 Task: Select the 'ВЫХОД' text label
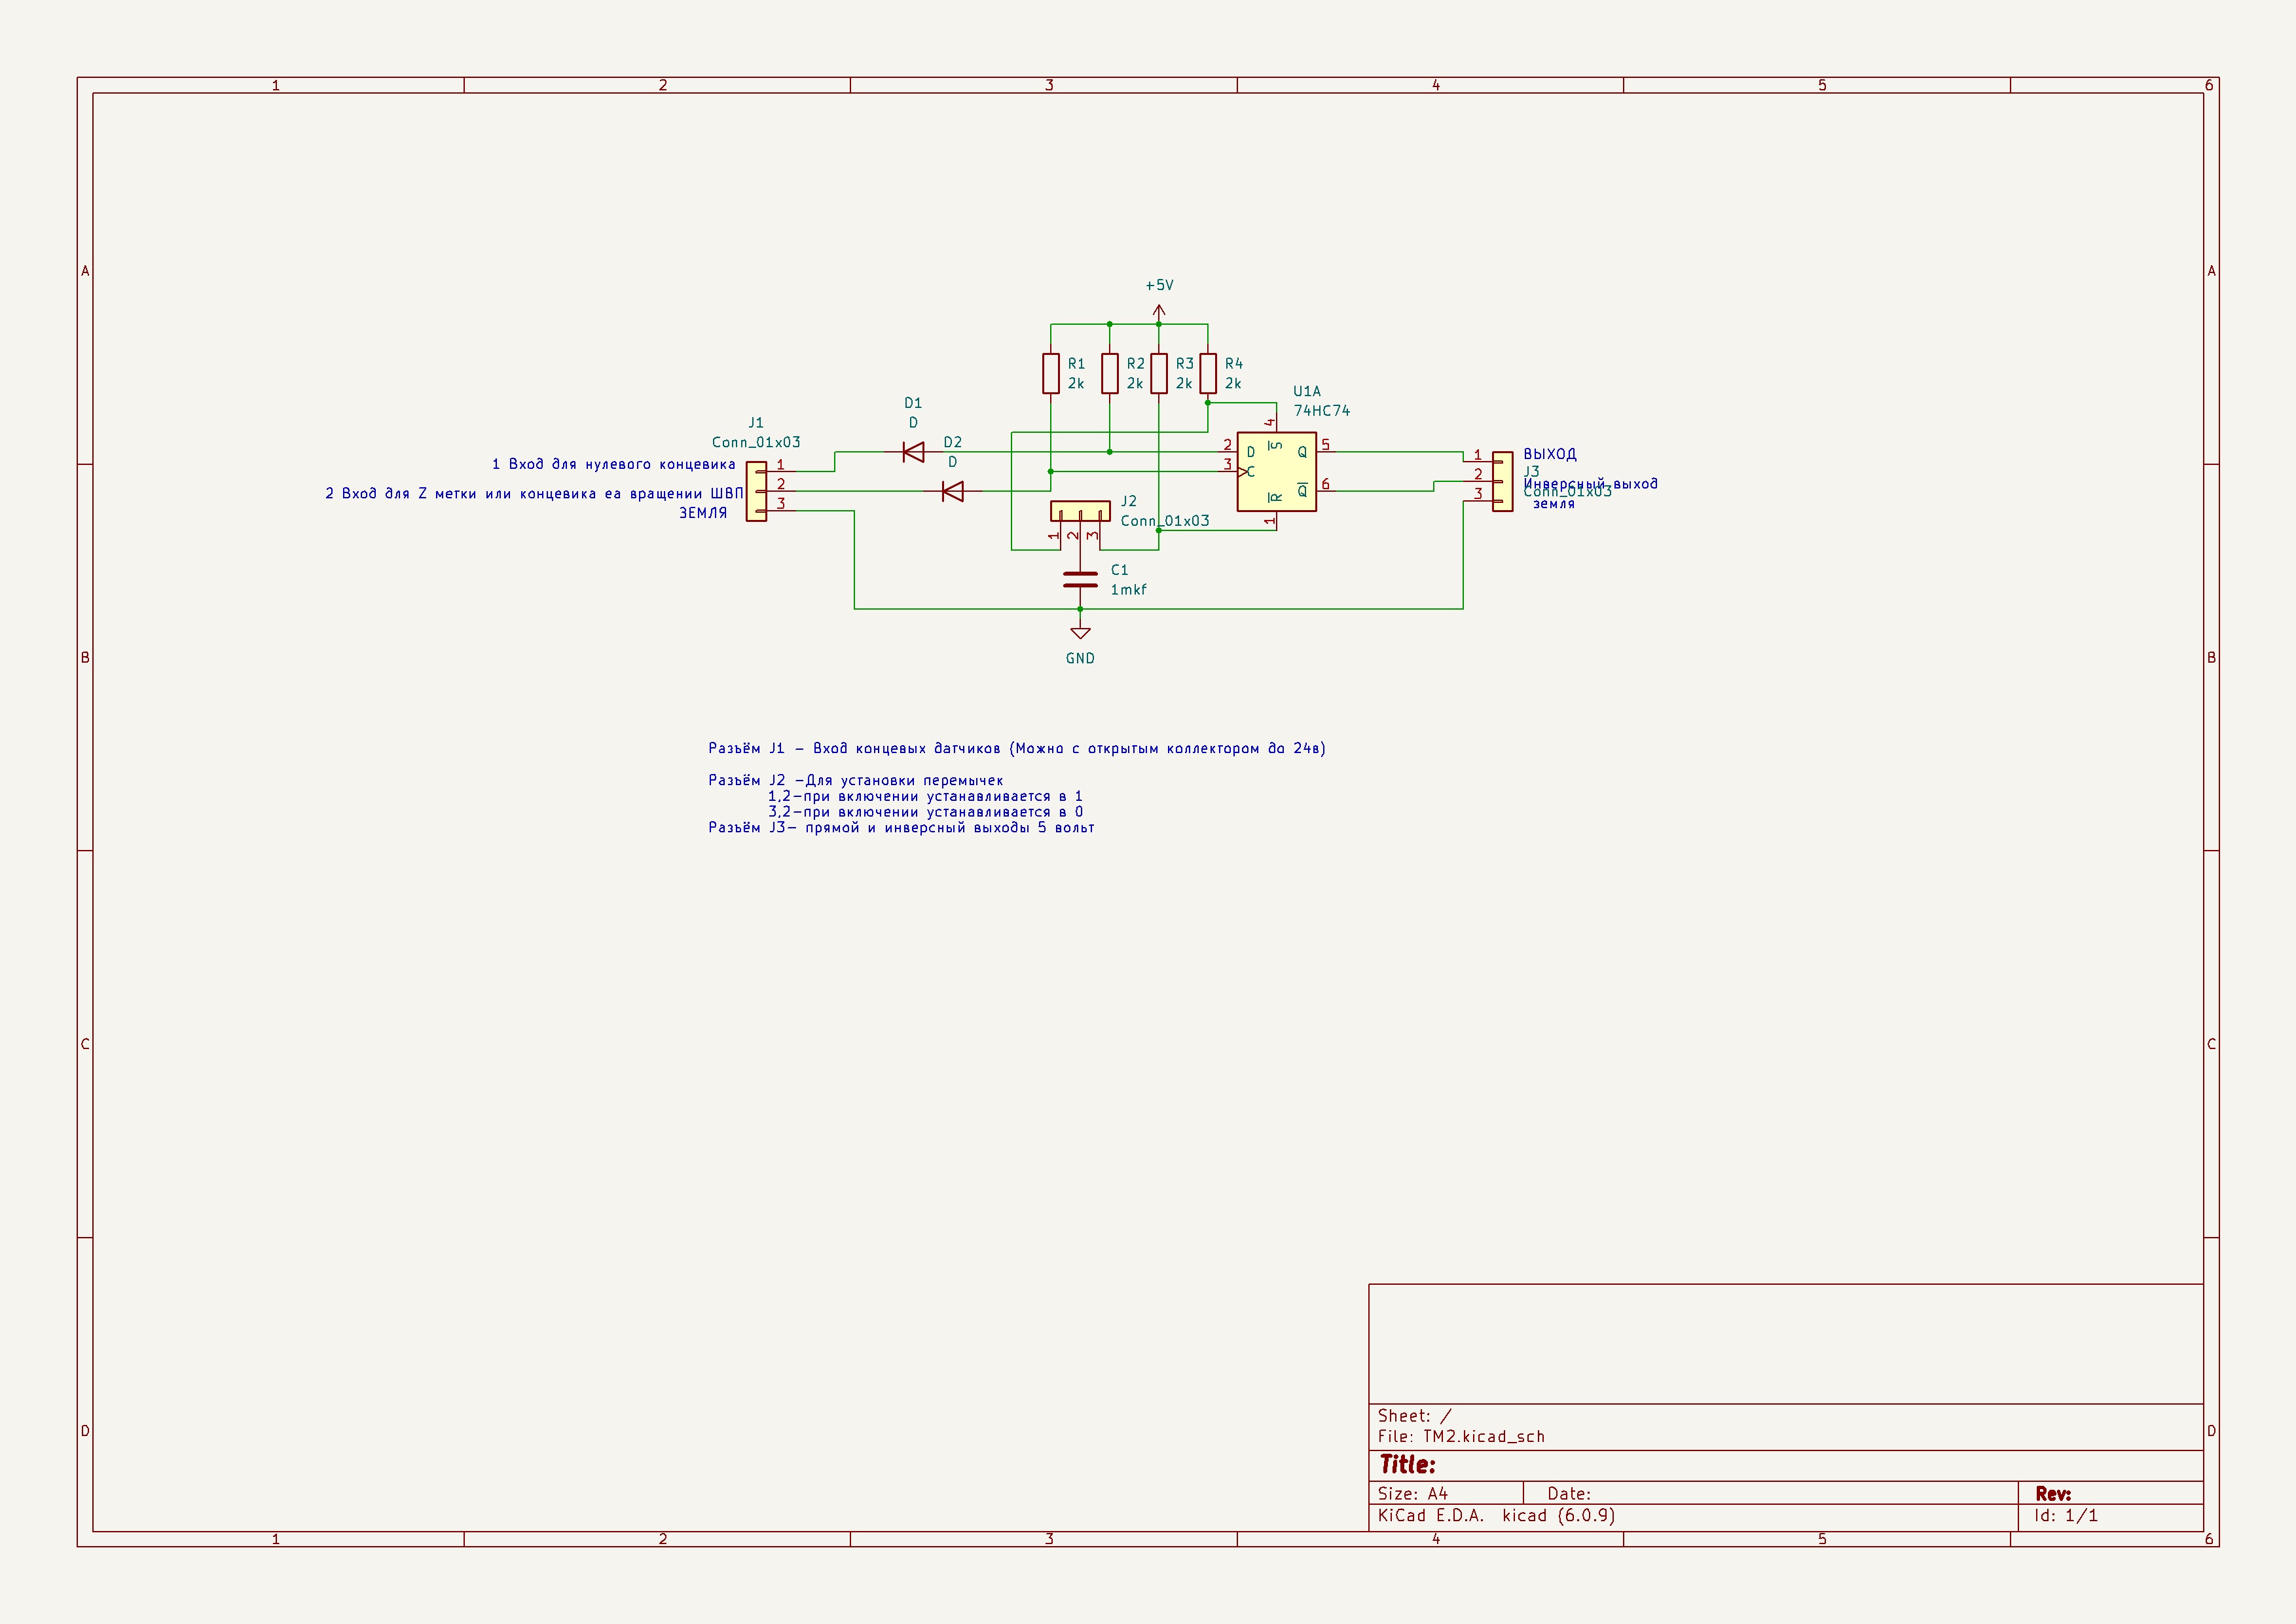point(1549,454)
